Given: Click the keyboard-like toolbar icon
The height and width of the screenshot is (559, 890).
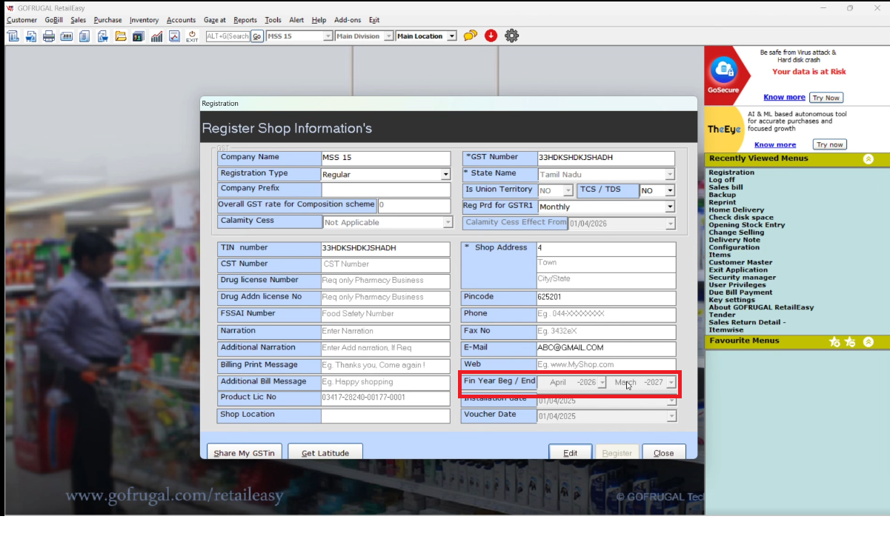Looking at the screenshot, I should (67, 36).
